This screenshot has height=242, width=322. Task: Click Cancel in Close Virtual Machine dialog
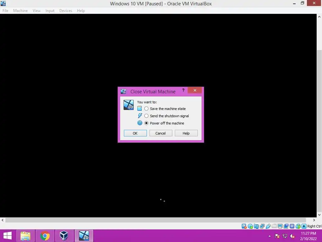161,133
